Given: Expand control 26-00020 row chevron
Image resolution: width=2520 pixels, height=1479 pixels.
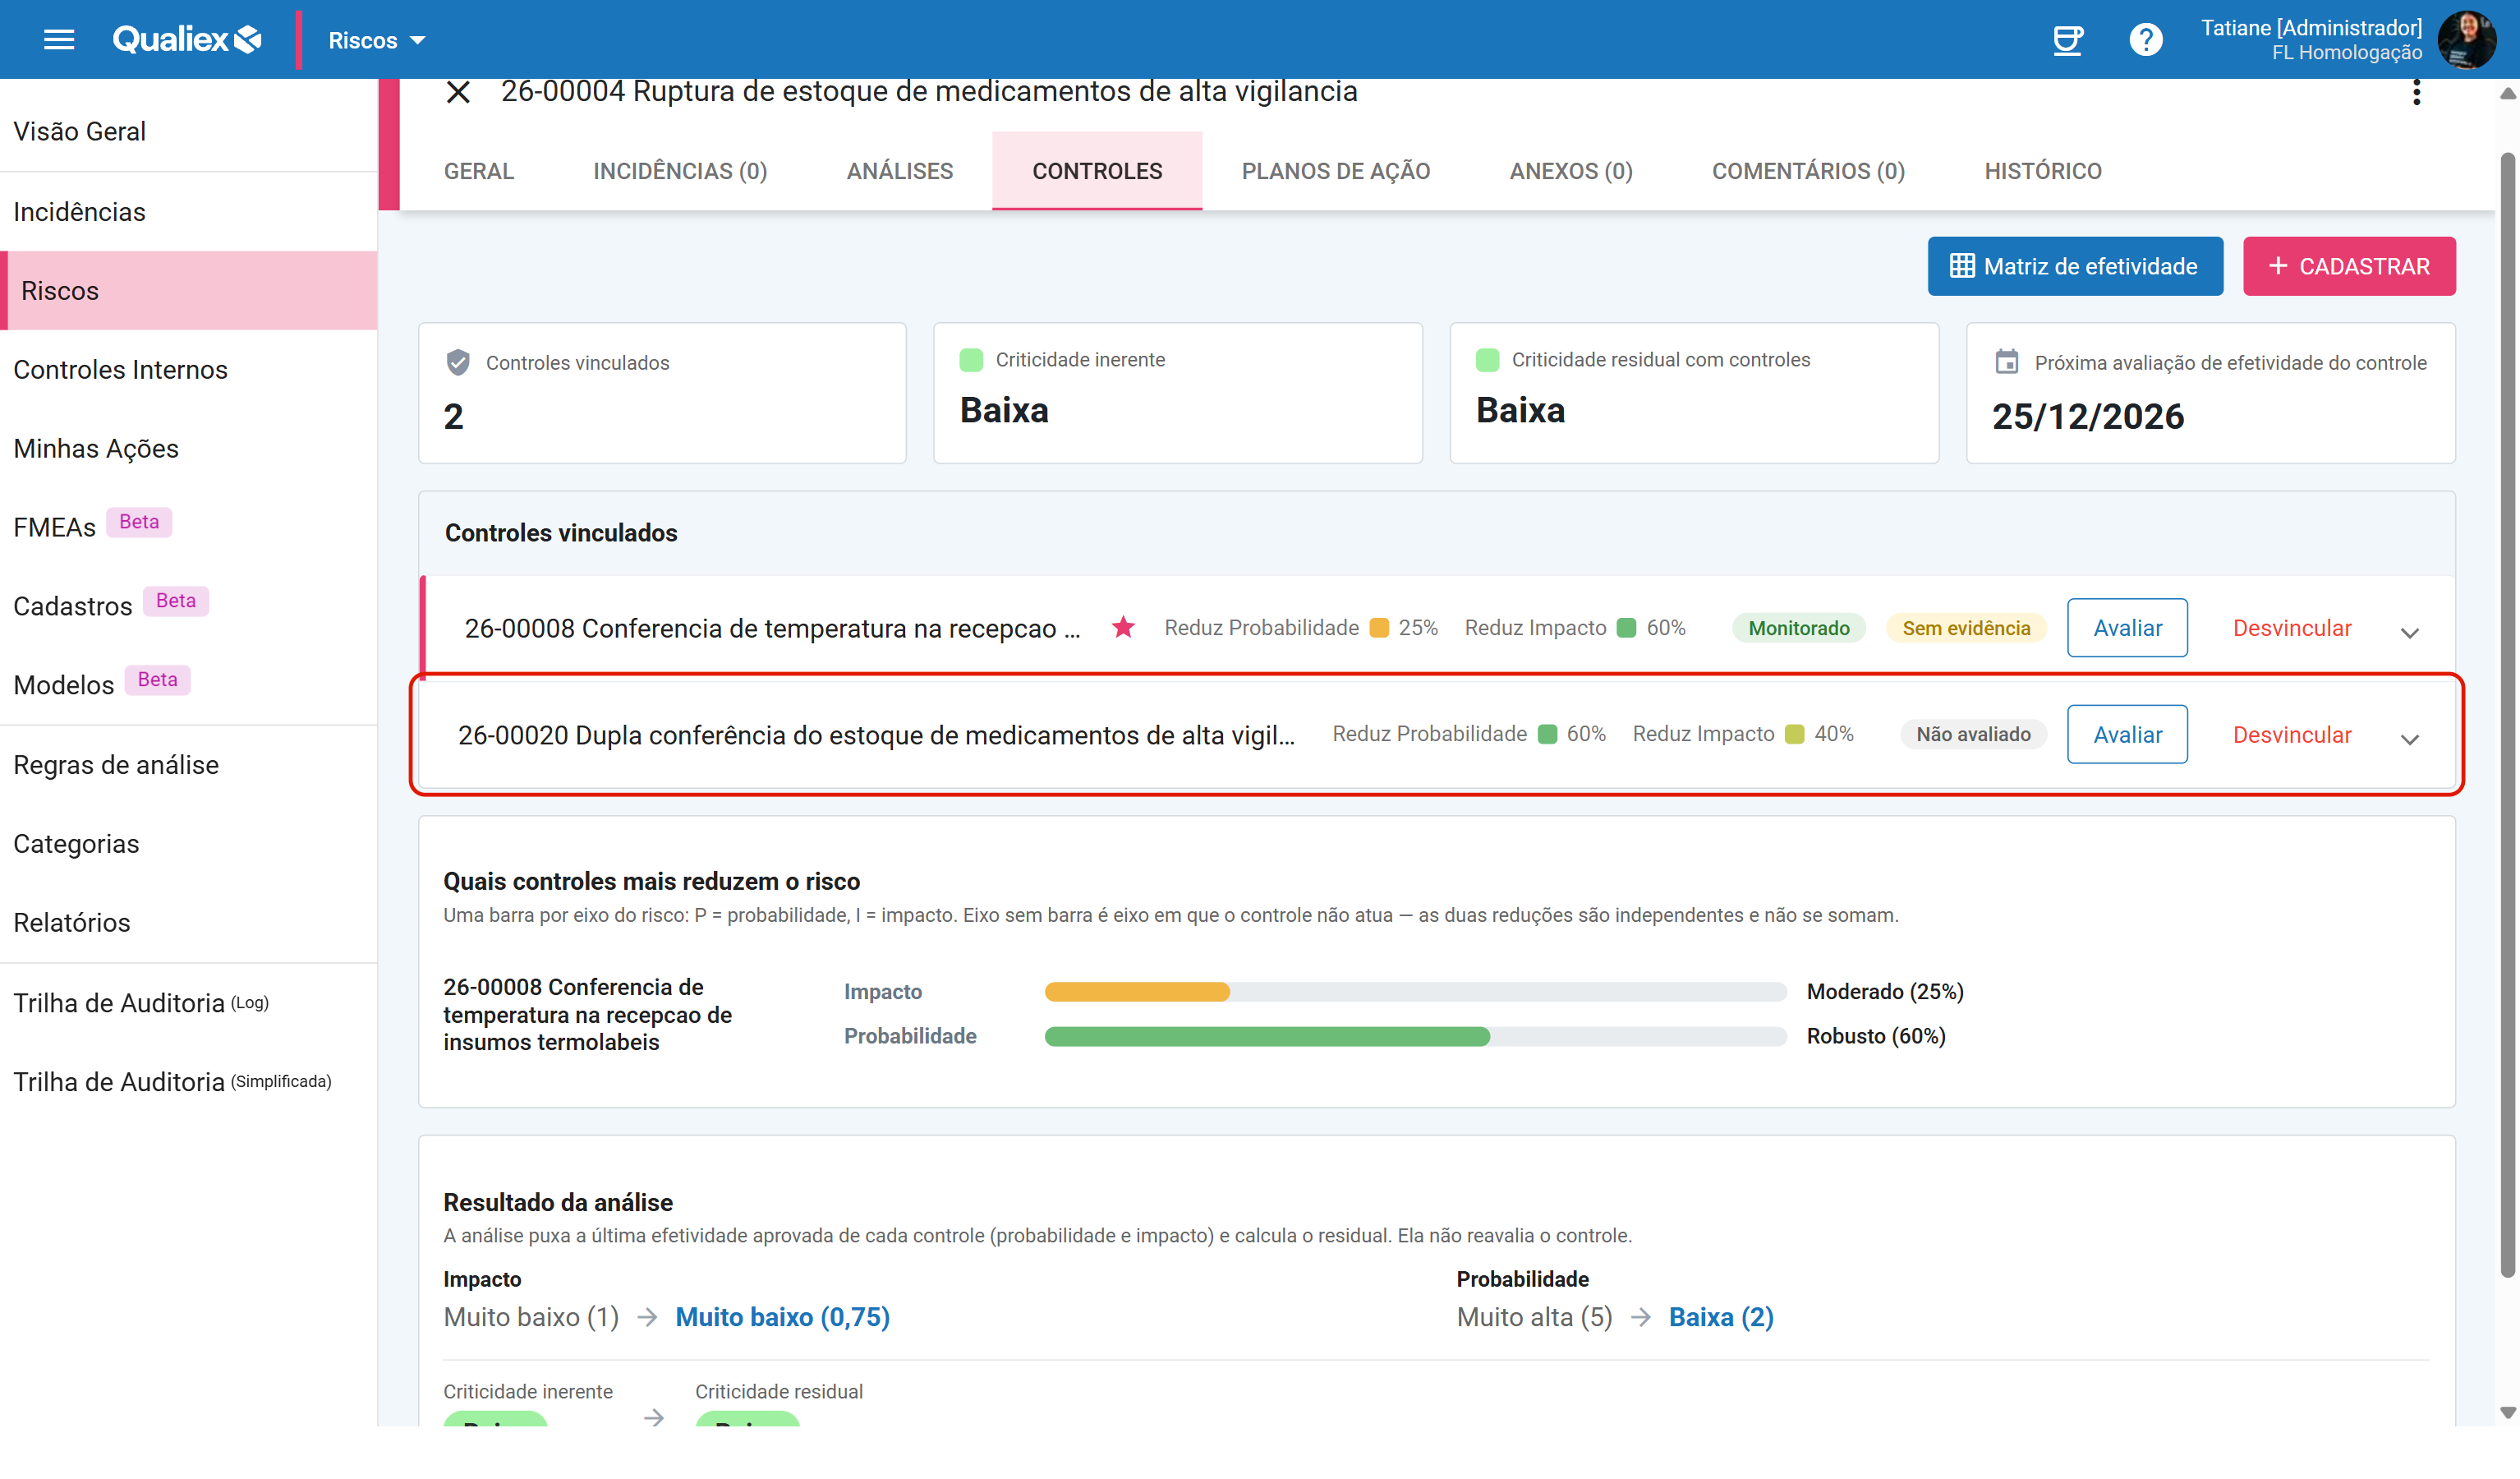Looking at the screenshot, I should (2409, 739).
